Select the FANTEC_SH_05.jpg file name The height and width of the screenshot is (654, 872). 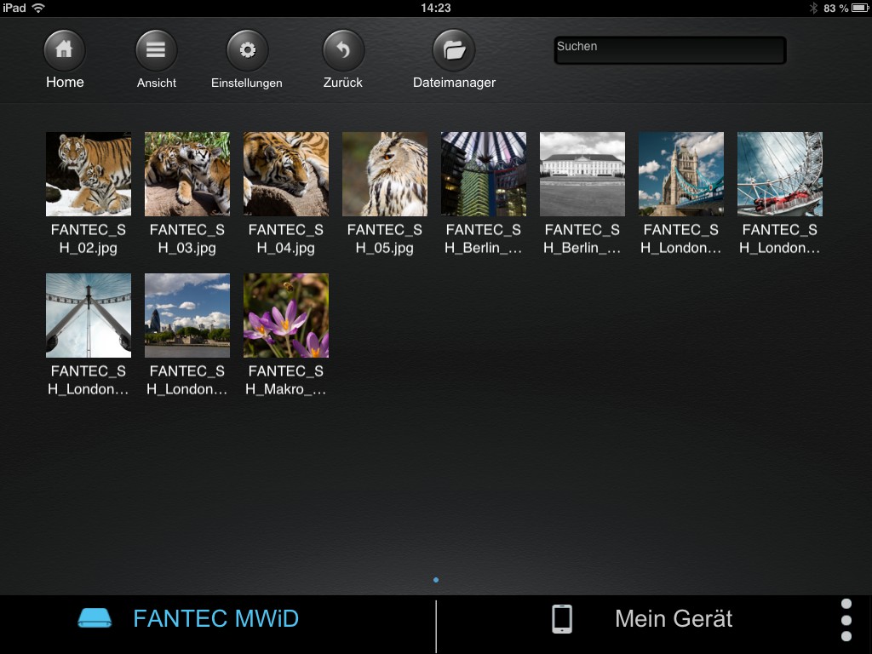(385, 238)
